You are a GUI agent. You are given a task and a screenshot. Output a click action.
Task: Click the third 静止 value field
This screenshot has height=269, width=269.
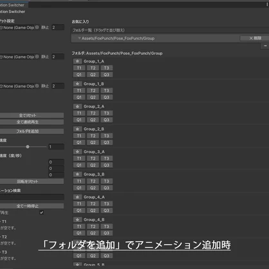tap(58, 86)
